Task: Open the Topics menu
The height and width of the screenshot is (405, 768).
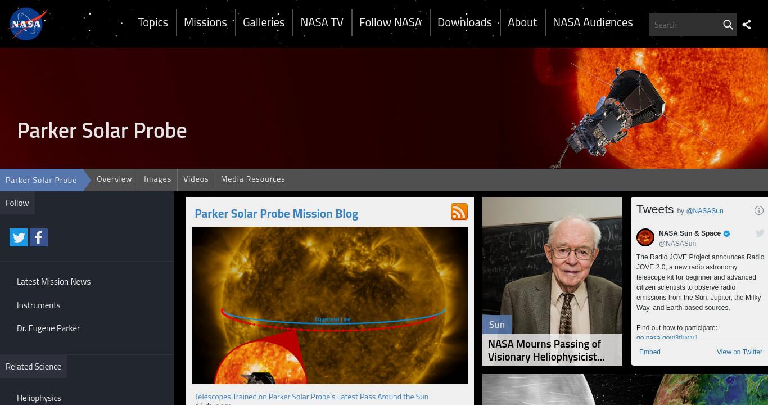Action: point(153,22)
